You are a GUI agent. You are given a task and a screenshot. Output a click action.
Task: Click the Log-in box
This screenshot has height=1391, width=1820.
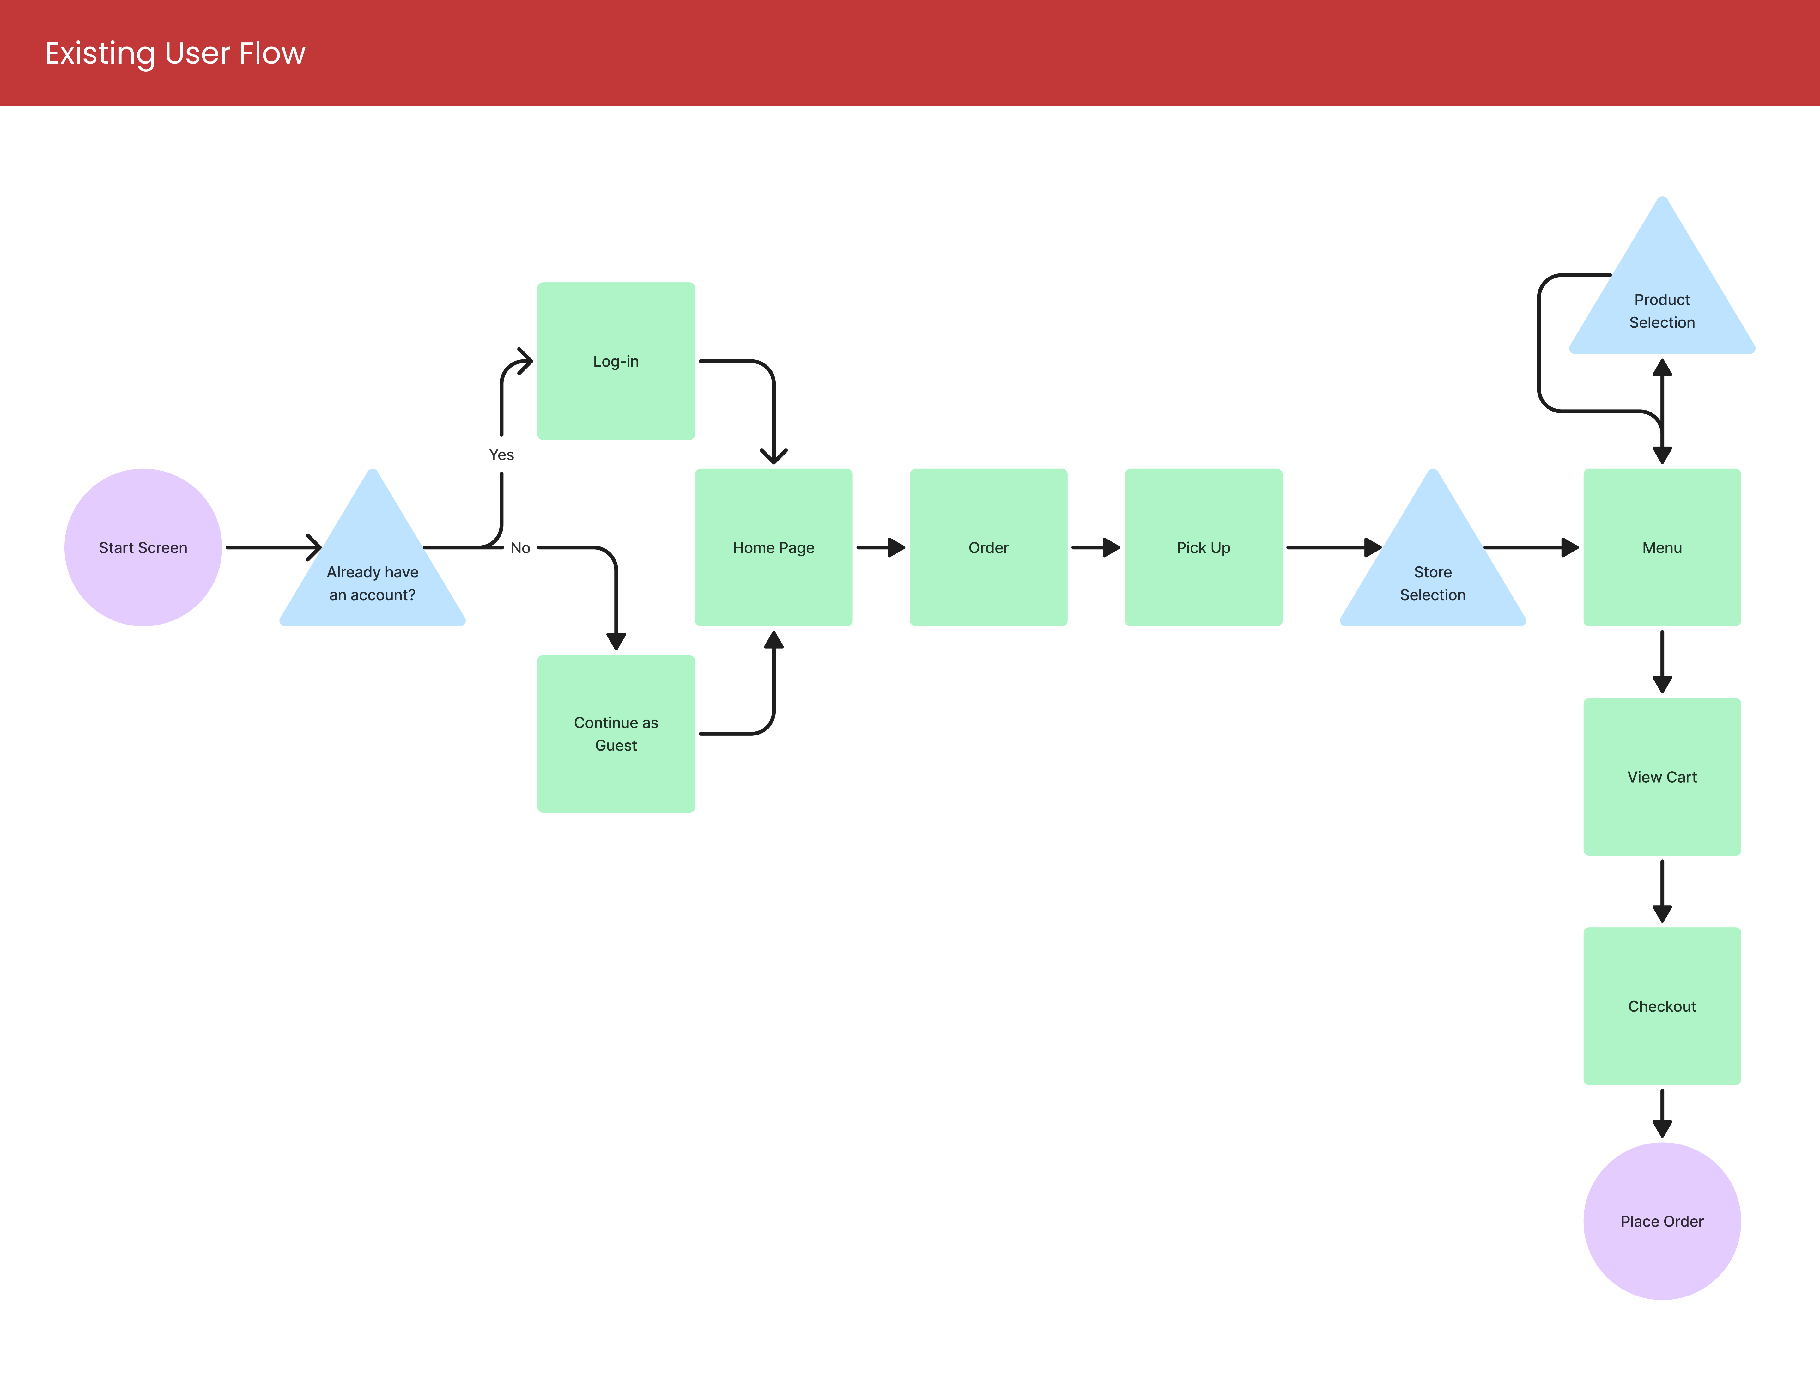tap(616, 361)
